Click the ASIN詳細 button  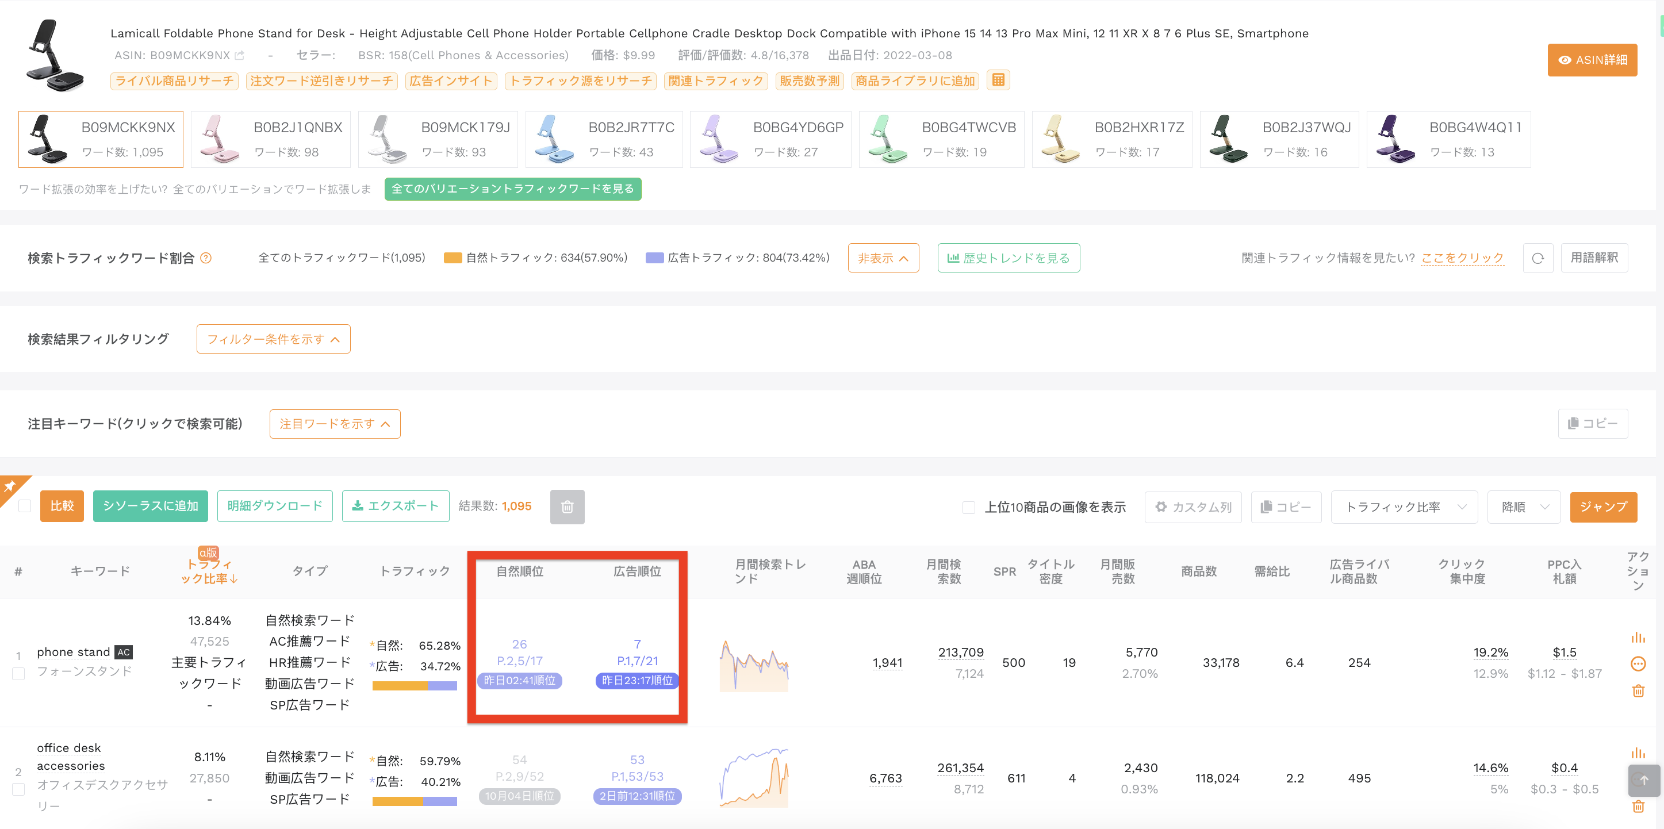tap(1592, 60)
